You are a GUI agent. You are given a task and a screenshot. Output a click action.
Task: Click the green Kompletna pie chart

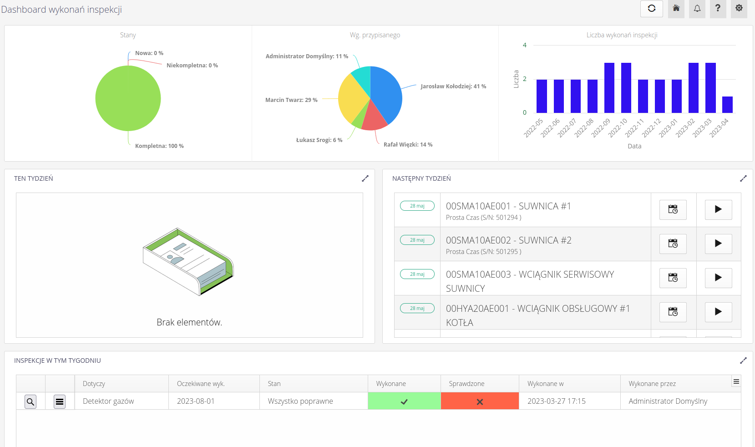(128, 98)
